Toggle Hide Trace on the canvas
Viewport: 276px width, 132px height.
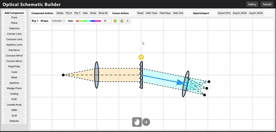pos(151,13)
